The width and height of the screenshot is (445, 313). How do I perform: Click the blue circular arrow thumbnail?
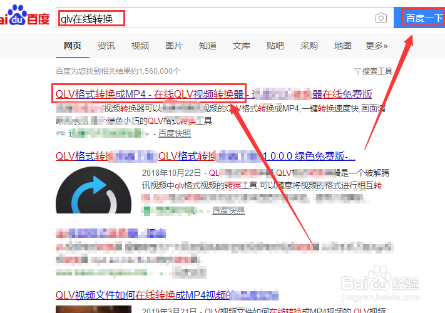[93, 190]
